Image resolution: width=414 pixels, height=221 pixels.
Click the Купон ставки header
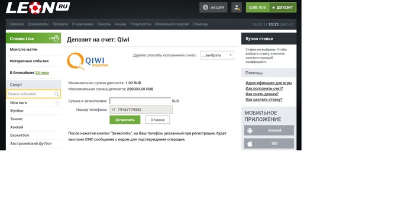(269, 39)
